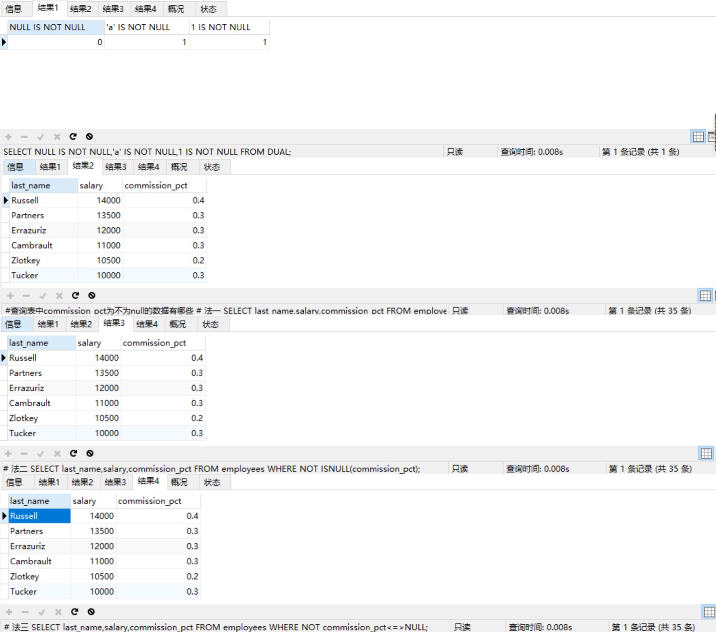Image resolution: width=716 pixels, height=632 pixels.
Task: Click add record plus icon above '# 法三 SELECT' line
Action: [9, 612]
